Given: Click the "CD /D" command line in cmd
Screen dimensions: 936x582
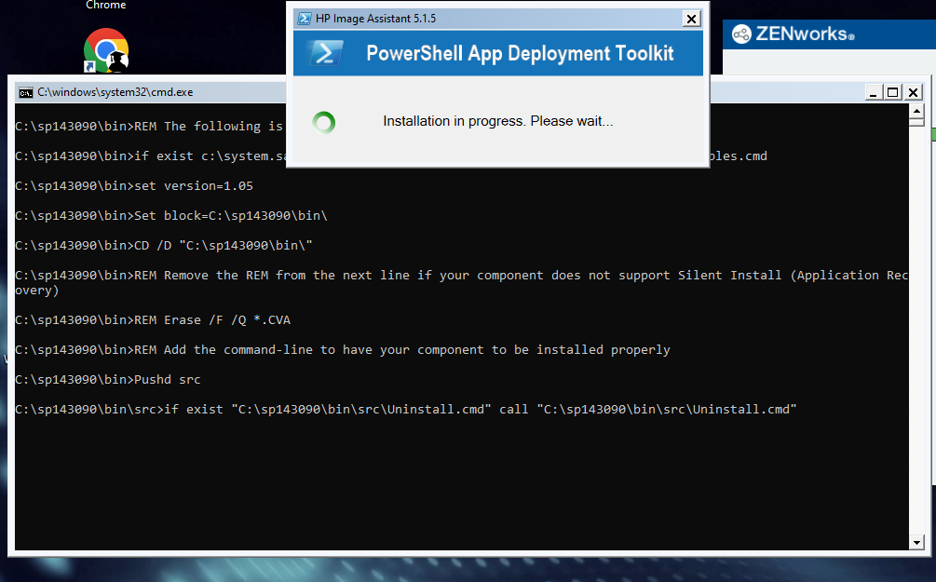Looking at the screenshot, I should (x=164, y=245).
